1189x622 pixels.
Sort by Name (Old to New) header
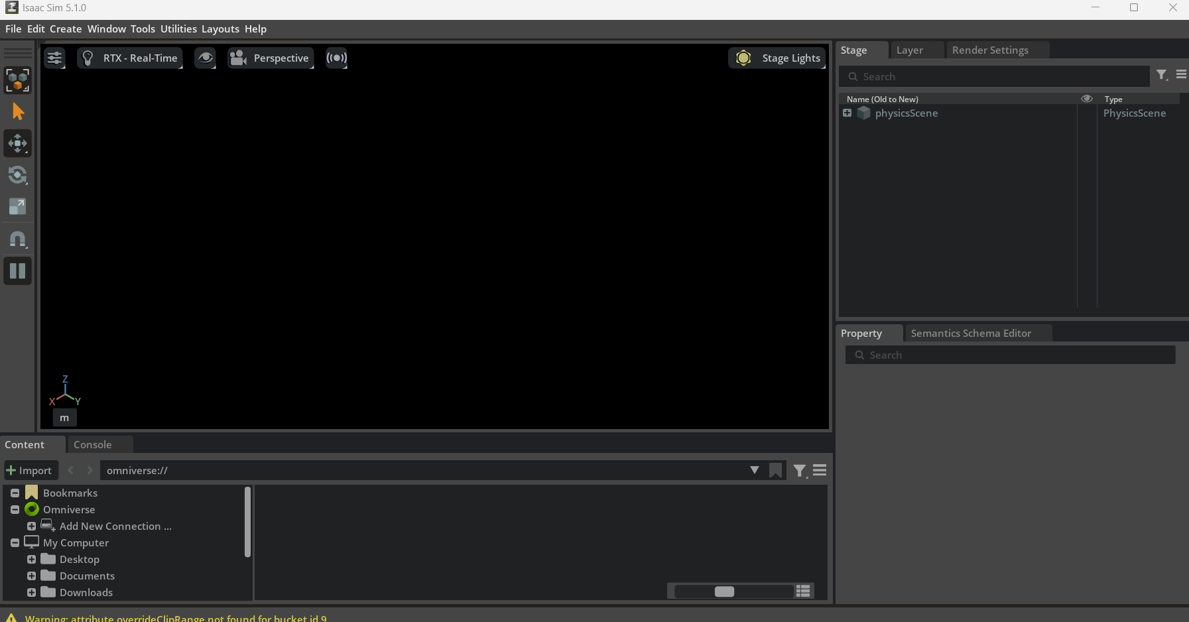882,99
